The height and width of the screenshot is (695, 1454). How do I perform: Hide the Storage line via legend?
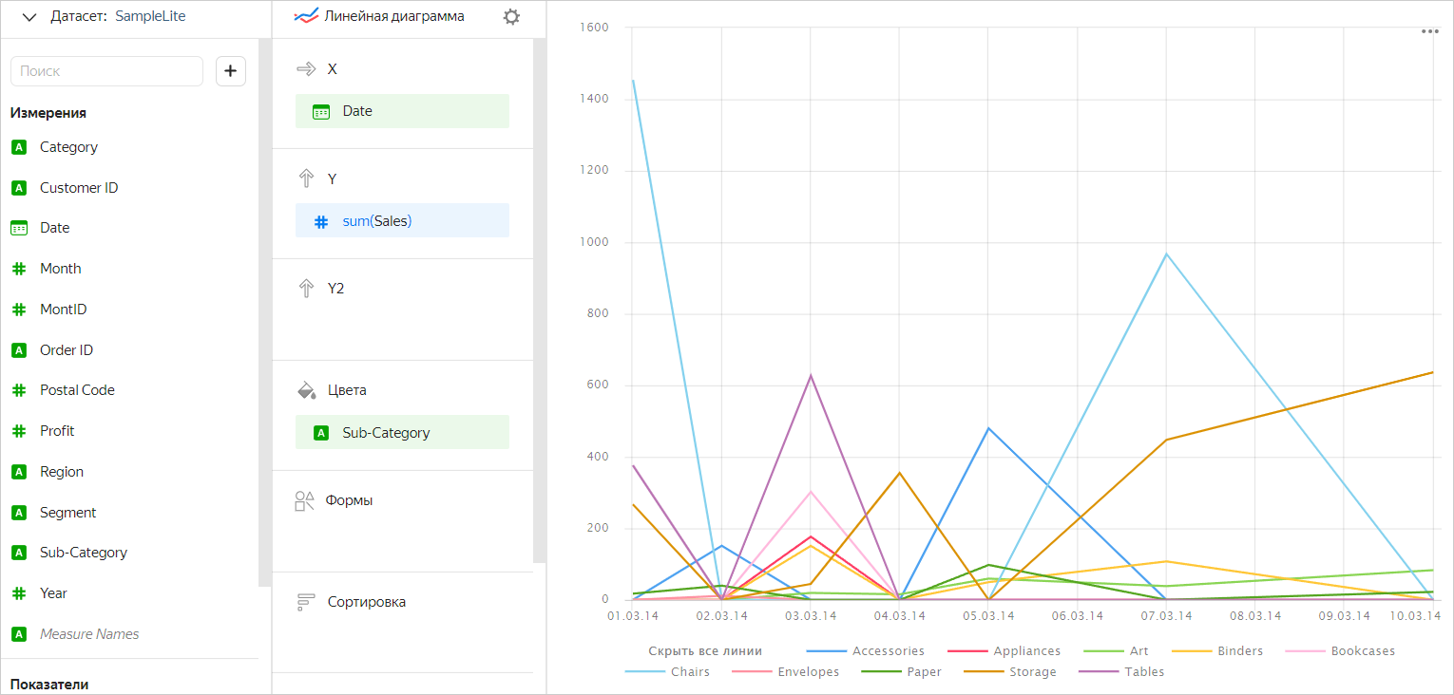pos(1032,672)
